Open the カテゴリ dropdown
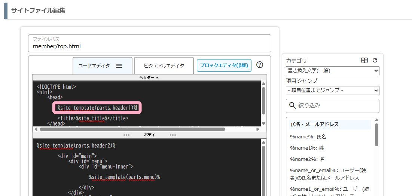The width and height of the screenshot is (412, 196). click(x=332, y=71)
